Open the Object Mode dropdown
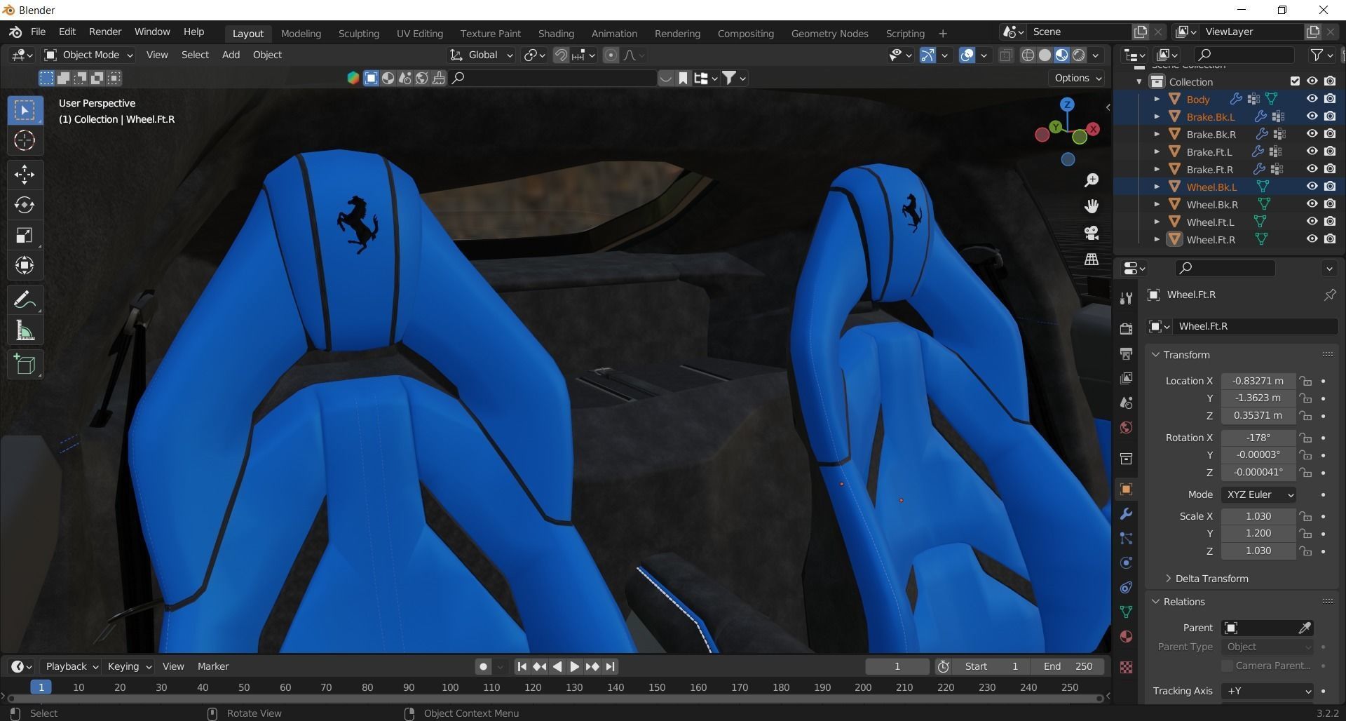Screen dimensions: 1346x721 [89, 55]
